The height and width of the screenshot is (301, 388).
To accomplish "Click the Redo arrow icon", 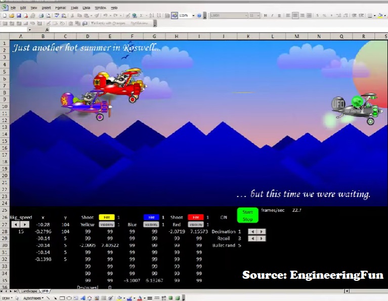I will (x=115, y=16).
